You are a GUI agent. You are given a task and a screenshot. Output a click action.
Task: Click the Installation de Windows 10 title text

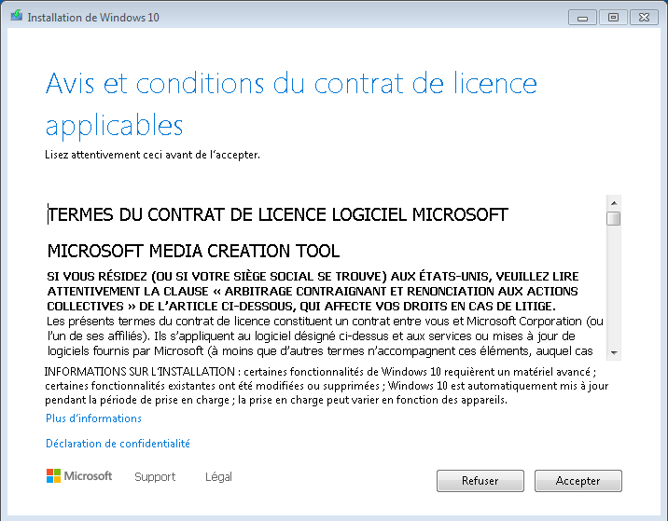93,18
